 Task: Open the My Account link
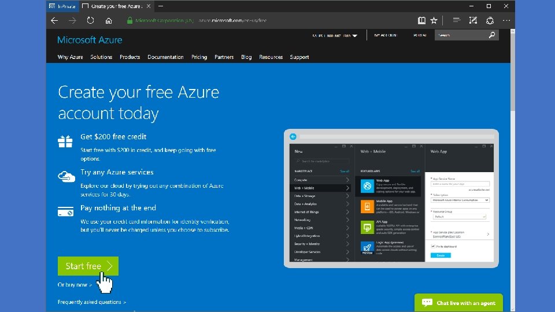[x=386, y=35]
